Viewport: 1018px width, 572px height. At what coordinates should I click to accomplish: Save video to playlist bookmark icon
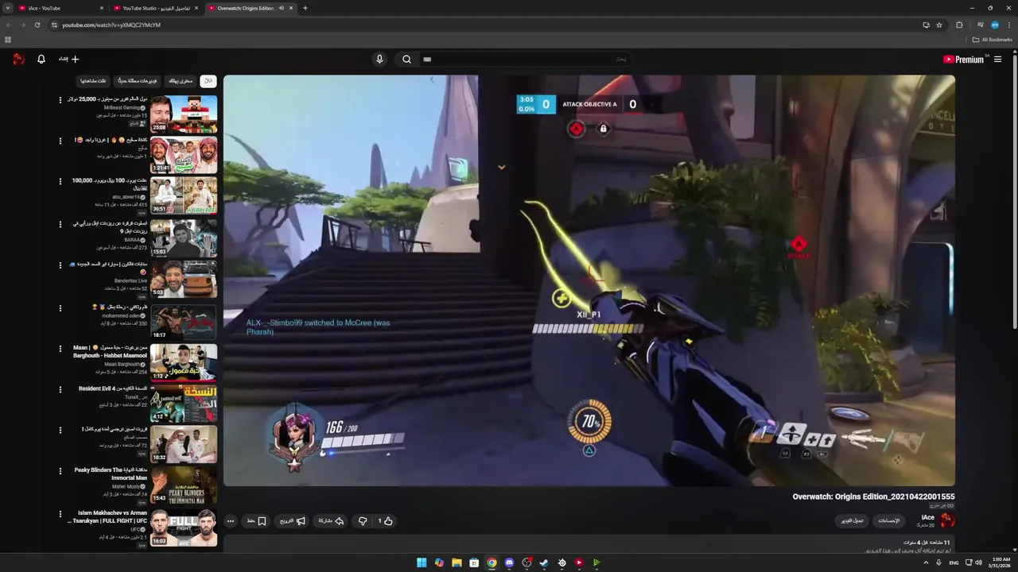256,521
